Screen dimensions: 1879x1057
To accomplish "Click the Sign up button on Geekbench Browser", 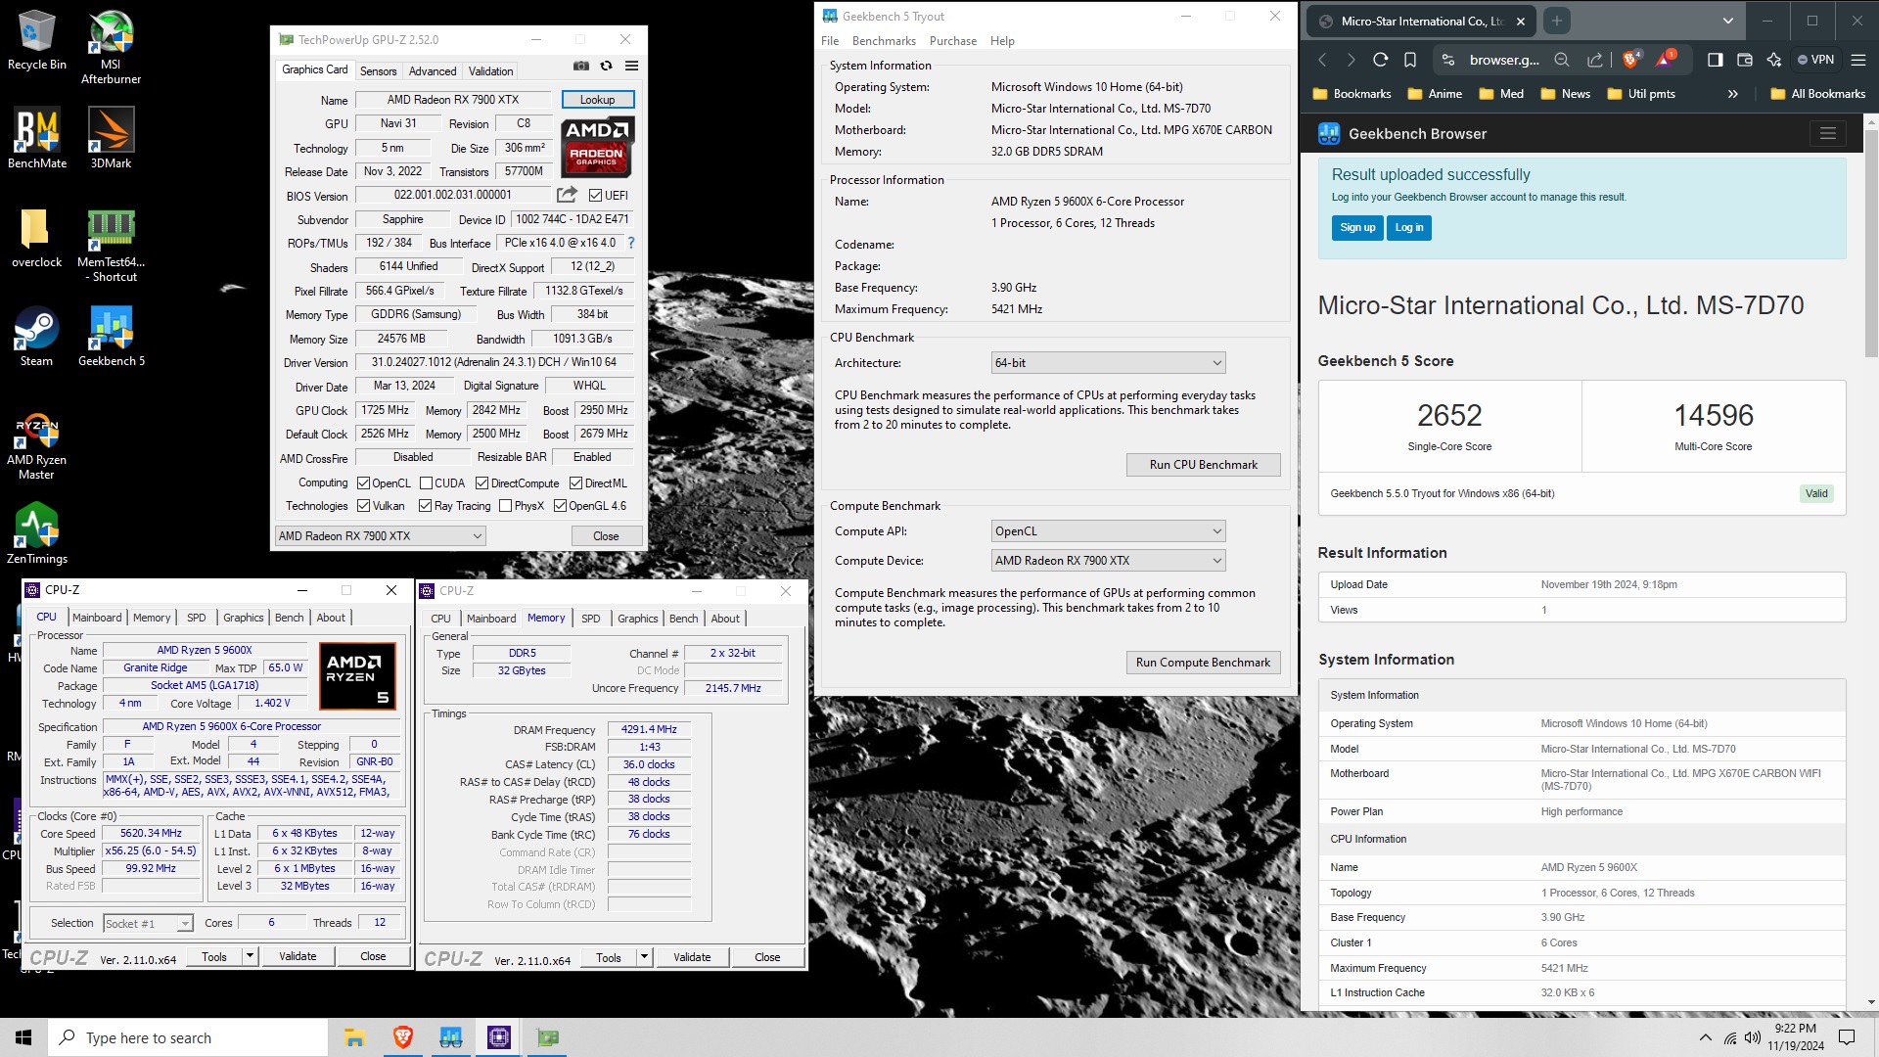I will (x=1357, y=227).
